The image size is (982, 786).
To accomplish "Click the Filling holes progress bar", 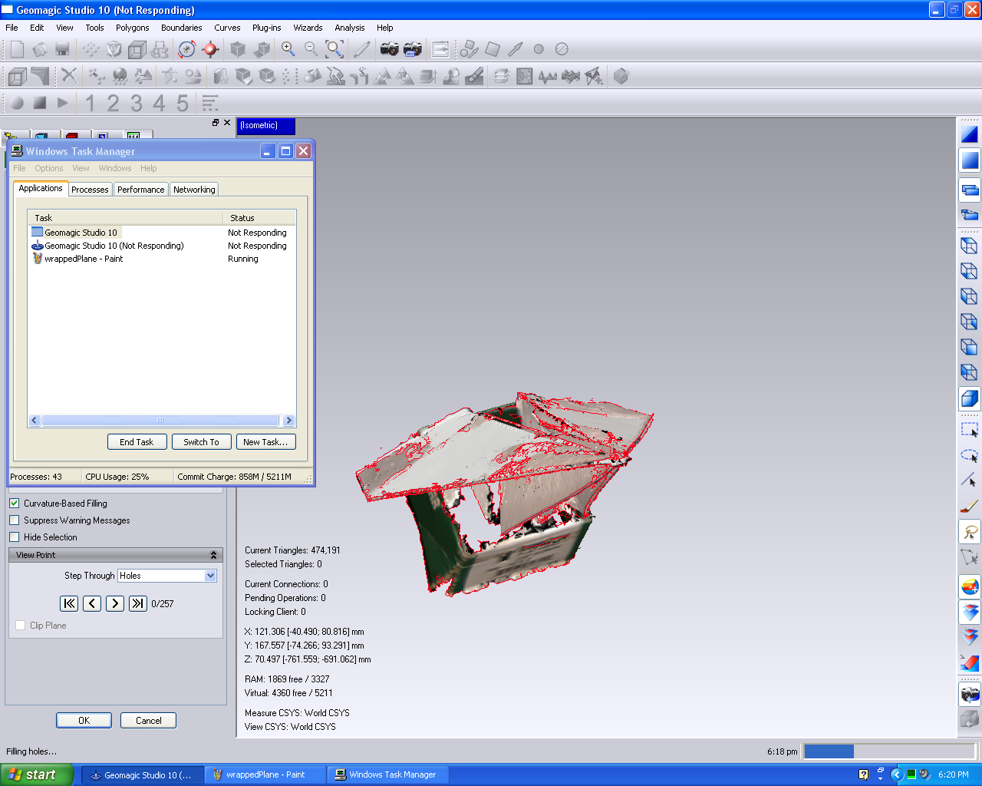I will click(888, 751).
